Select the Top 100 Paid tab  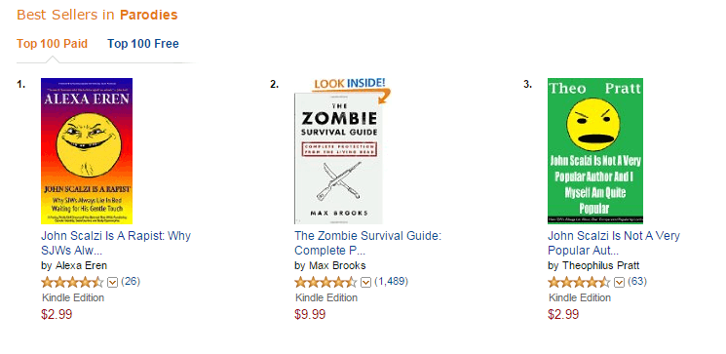(52, 44)
